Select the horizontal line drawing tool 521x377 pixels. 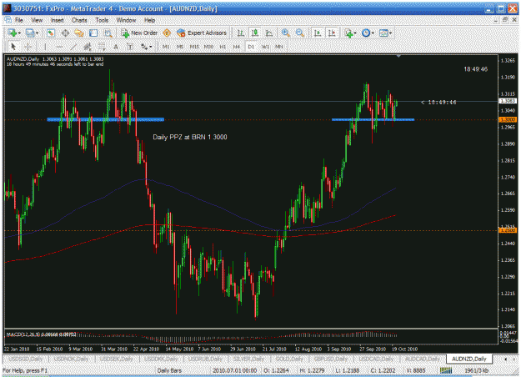click(x=59, y=47)
